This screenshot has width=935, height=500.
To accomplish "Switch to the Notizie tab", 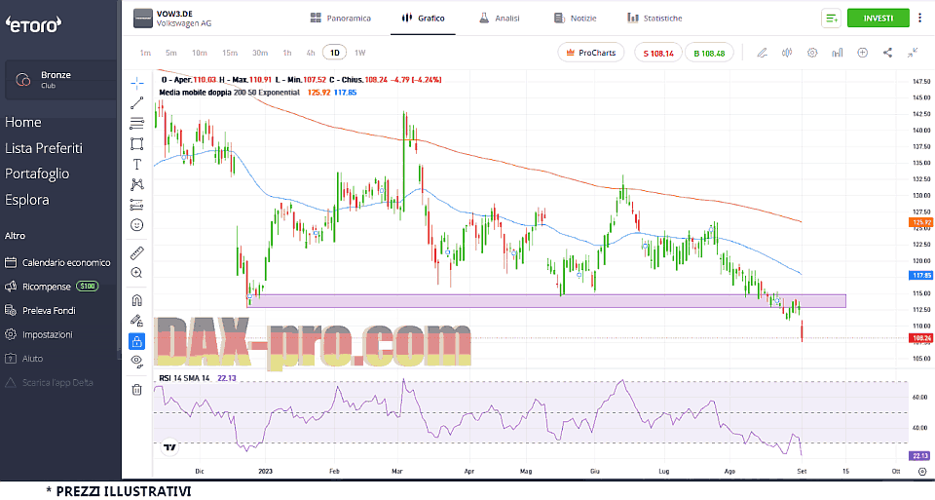I will (x=575, y=18).
